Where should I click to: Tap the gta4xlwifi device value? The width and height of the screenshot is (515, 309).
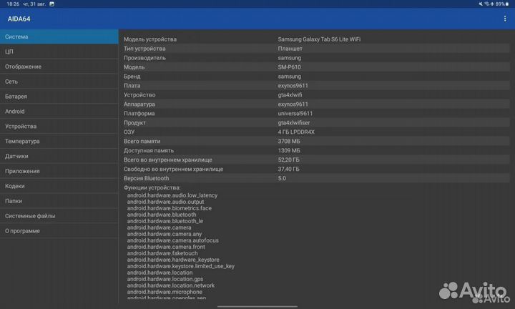point(290,95)
